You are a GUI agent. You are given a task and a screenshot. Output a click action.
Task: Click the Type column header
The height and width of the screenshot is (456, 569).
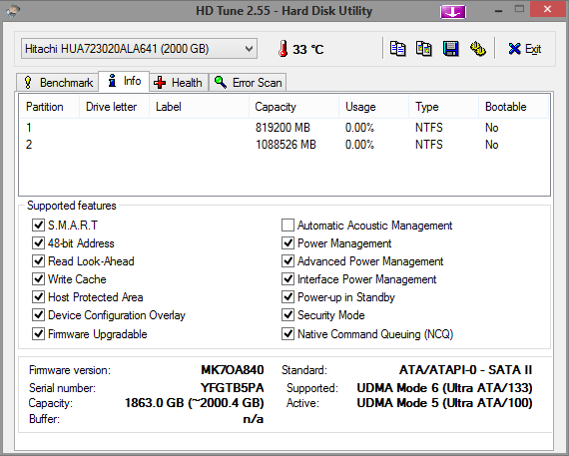(444, 107)
